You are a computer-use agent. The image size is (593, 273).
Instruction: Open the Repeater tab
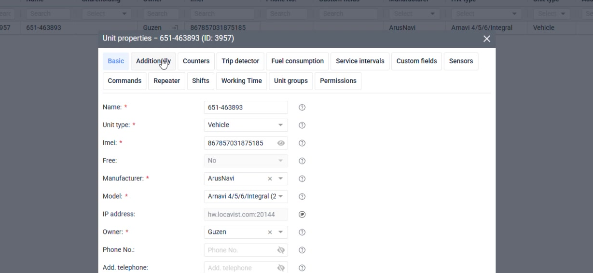[167, 81]
